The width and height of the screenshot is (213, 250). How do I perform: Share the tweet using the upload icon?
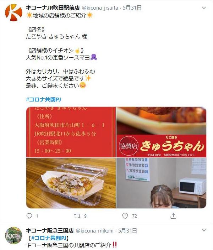(173, 216)
